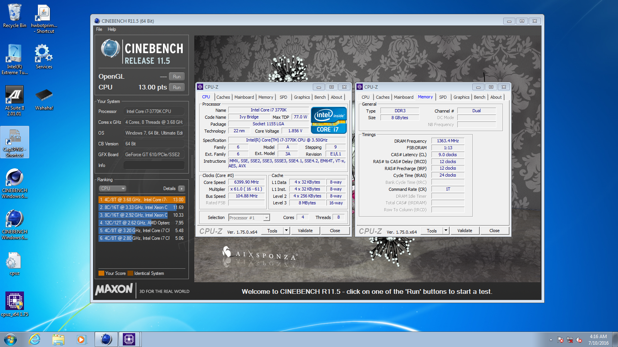Switch to Caches tab in left CPU-Z window
The height and width of the screenshot is (347, 618).
[x=223, y=97]
